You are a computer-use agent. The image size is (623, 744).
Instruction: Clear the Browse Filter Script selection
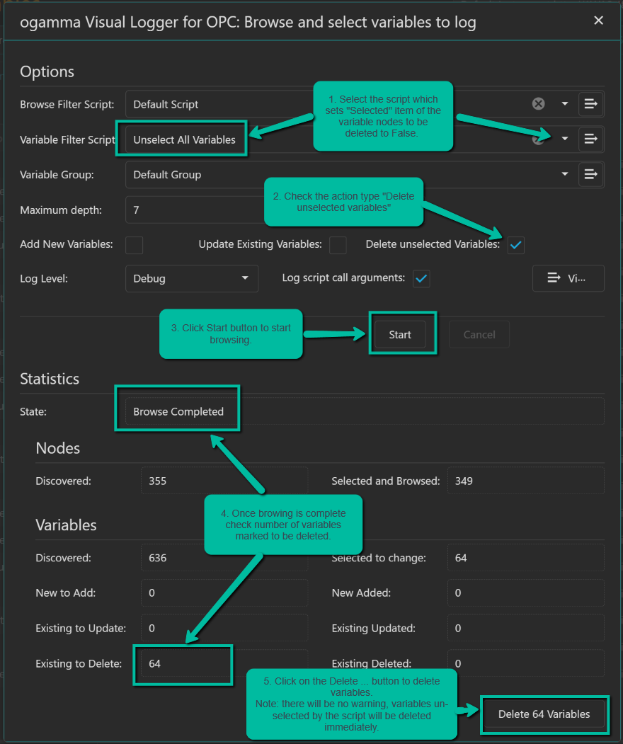pyautogui.click(x=539, y=104)
